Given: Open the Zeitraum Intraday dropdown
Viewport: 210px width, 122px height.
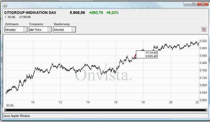Looking at the screenshot, I should click(x=16, y=29).
